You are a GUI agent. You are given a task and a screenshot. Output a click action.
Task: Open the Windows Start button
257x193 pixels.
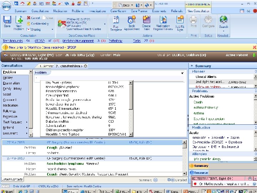click(7, 191)
